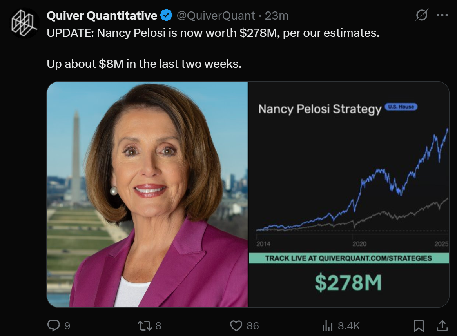Like the post with the heart icon
The height and width of the screenshot is (336, 457).
click(x=236, y=325)
